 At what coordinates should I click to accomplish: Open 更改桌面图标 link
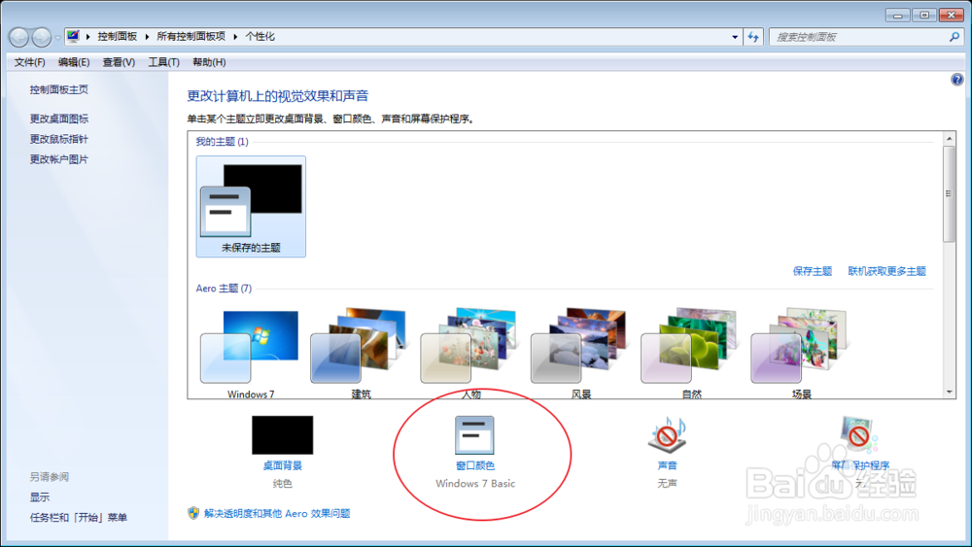[59, 119]
